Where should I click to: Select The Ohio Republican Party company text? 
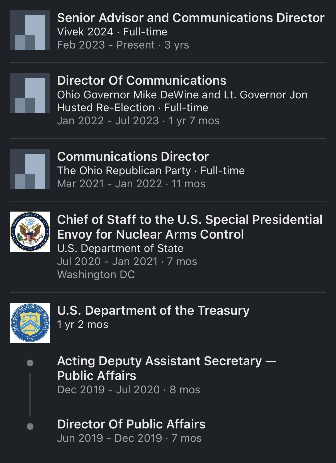pyautogui.click(x=124, y=171)
